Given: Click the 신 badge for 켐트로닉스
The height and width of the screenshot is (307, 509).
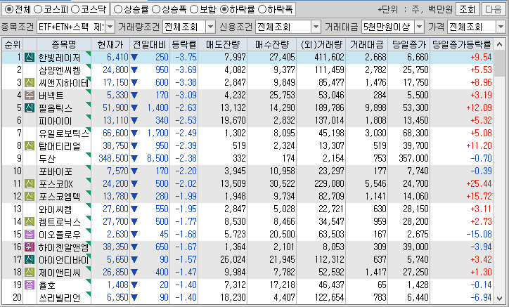Looking at the screenshot, I should [x=30, y=222].
